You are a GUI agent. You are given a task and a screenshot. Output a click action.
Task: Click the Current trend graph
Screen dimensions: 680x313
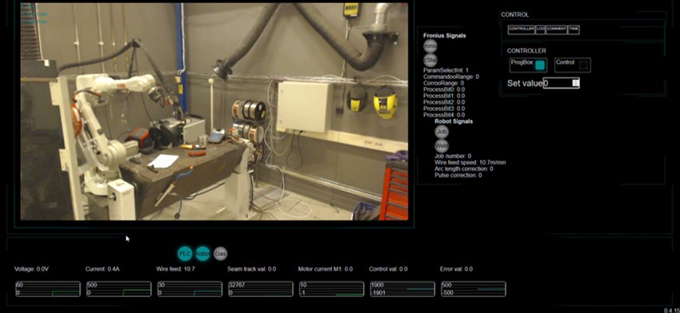point(119,289)
